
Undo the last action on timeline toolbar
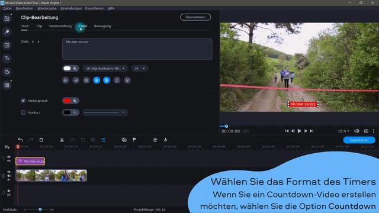click(21, 140)
